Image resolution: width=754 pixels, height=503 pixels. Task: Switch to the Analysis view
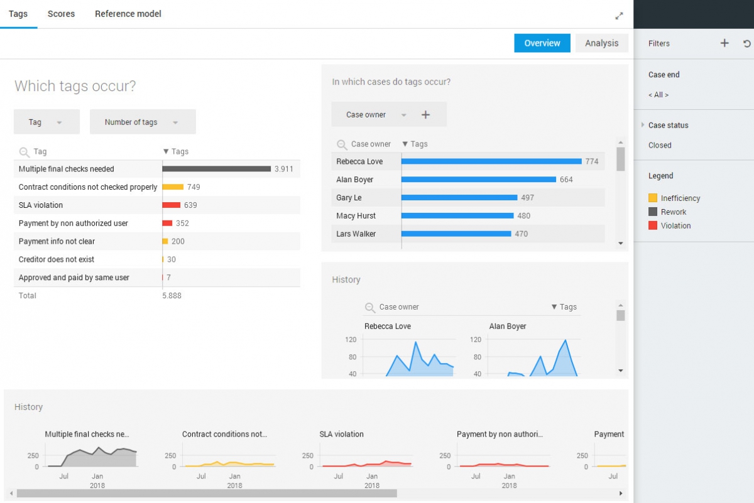pyautogui.click(x=601, y=43)
